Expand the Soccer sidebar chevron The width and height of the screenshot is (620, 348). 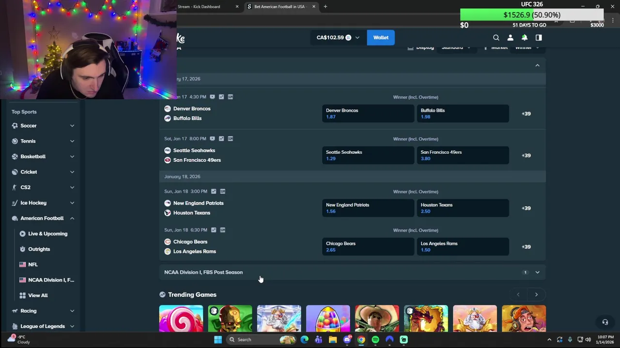click(x=72, y=126)
